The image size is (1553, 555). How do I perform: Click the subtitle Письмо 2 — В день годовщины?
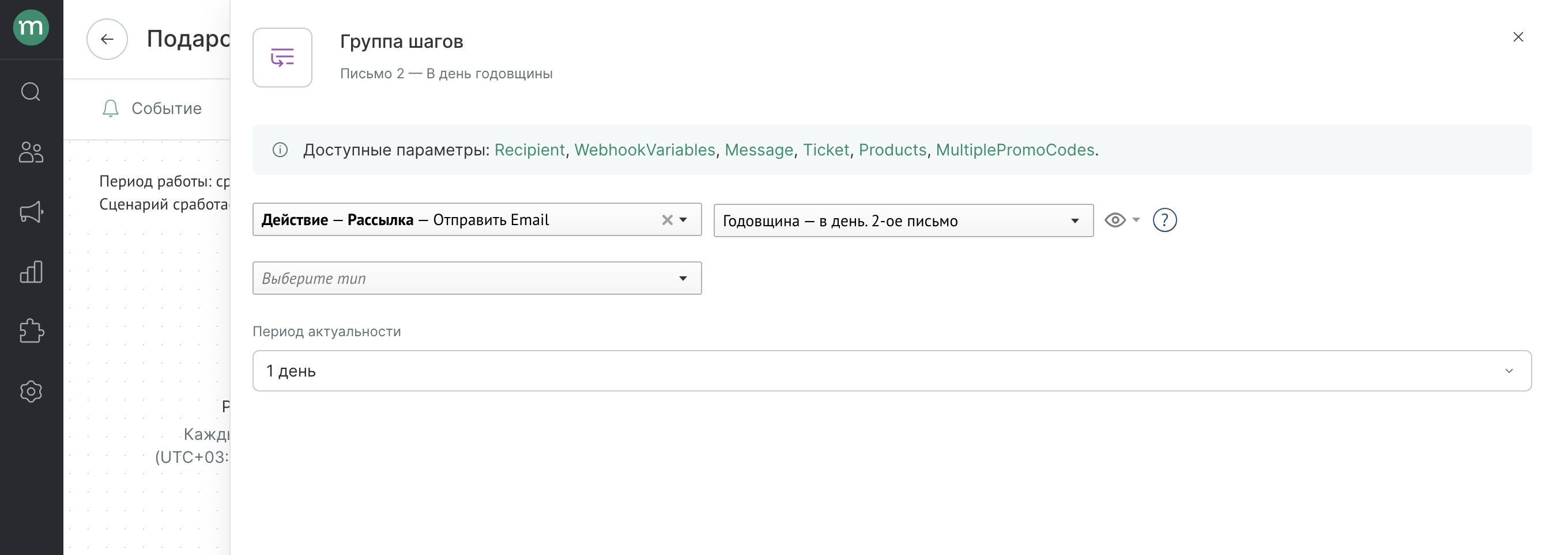pyautogui.click(x=446, y=74)
